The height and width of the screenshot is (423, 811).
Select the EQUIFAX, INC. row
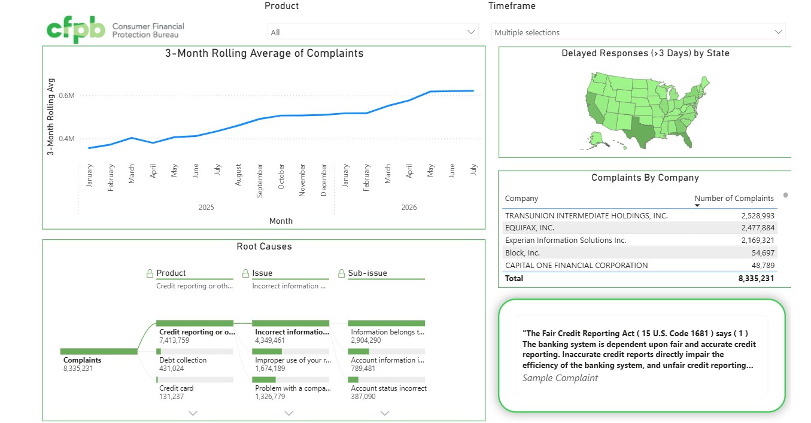(x=639, y=228)
